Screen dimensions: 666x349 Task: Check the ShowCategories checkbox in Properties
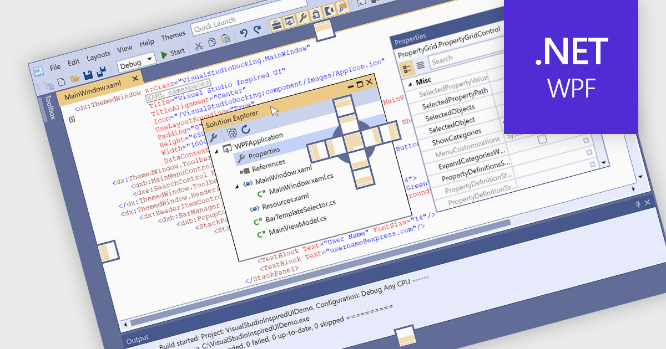586,140
